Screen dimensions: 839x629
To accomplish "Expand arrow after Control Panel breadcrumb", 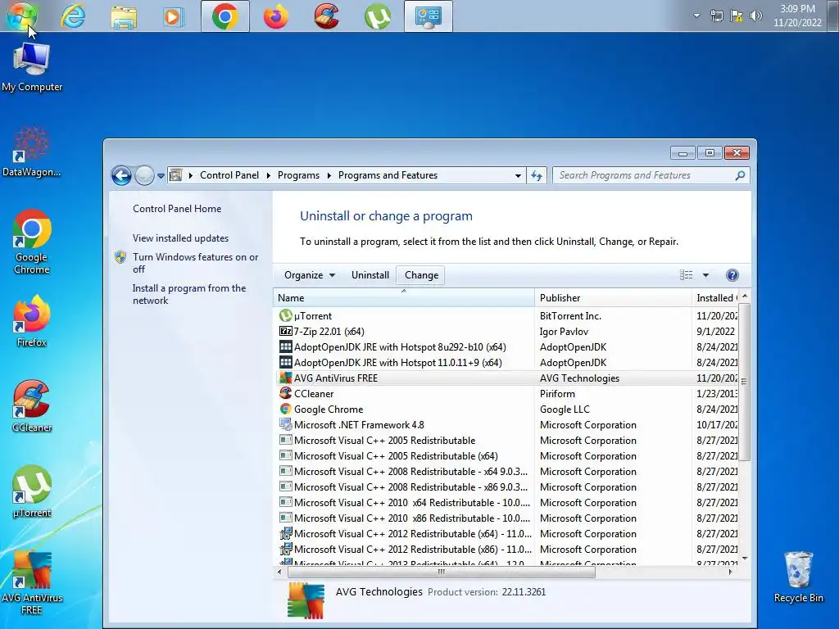I will click(268, 175).
